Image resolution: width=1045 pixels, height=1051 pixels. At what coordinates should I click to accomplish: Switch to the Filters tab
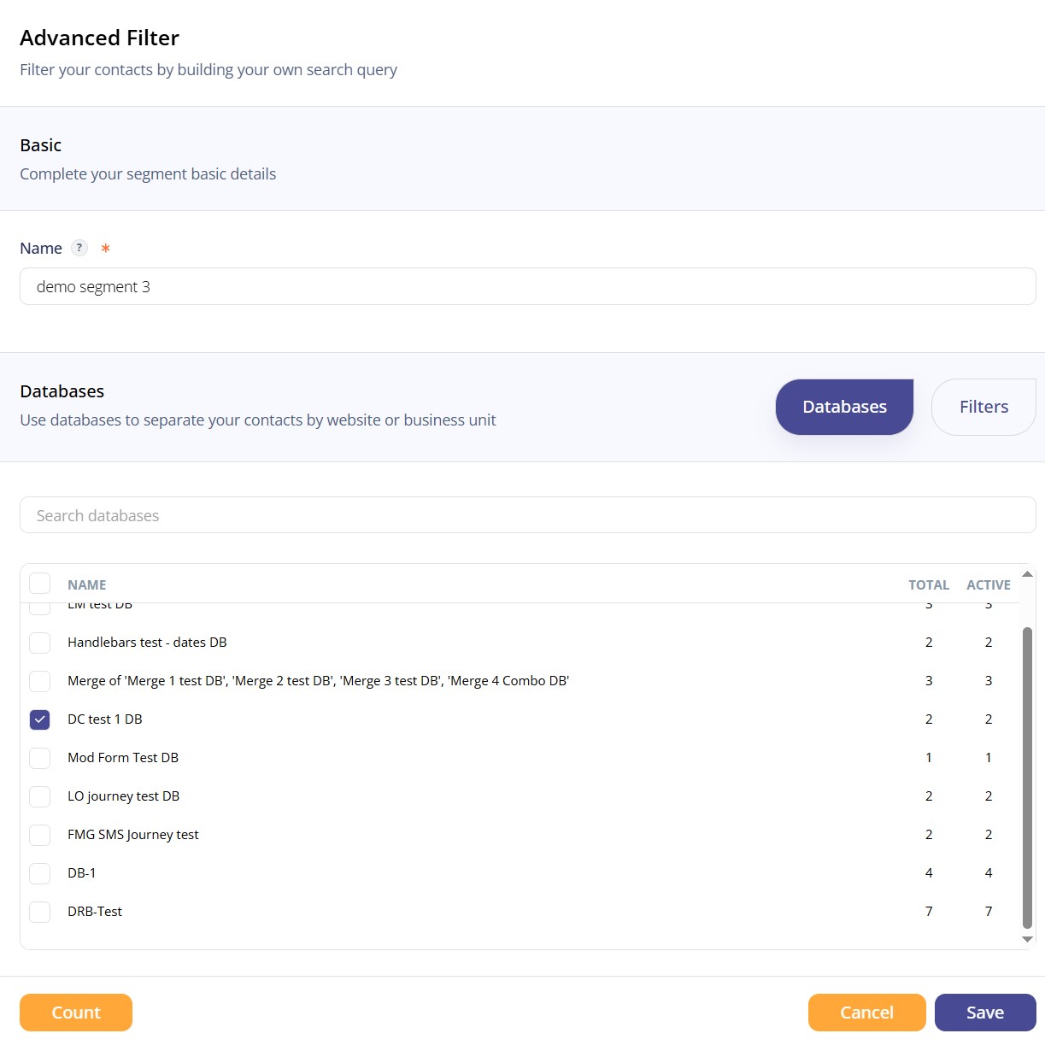point(983,407)
